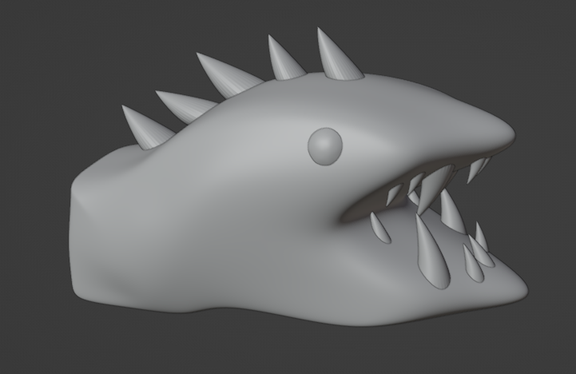Click the dark interior of the open mouth
The image size is (576, 374).
pos(367,206)
